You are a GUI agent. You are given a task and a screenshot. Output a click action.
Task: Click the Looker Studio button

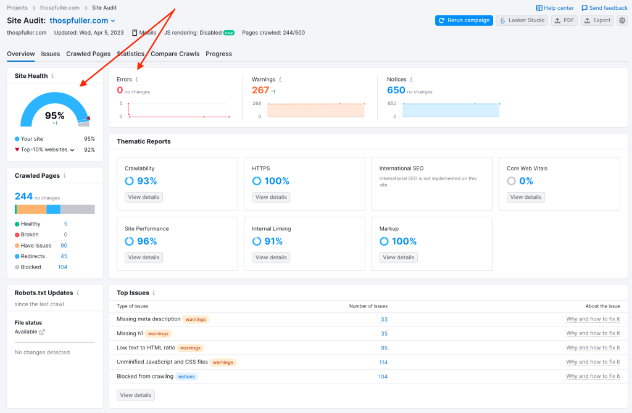point(522,20)
